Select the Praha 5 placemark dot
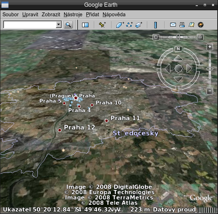Screen dimensions: 218x214 [64, 103]
